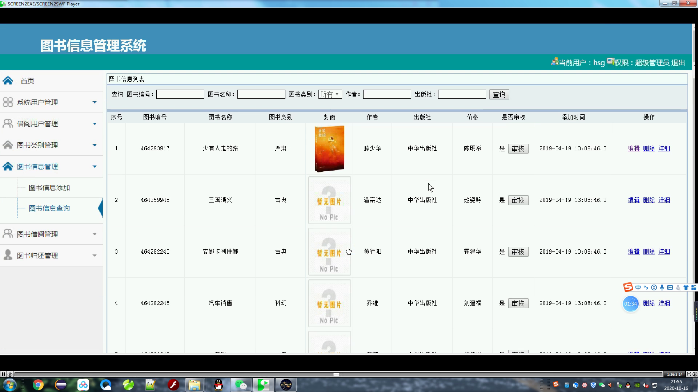Click the 图书归还管理 person icon

click(x=8, y=255)
